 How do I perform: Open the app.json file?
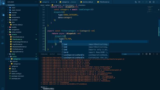14,71
